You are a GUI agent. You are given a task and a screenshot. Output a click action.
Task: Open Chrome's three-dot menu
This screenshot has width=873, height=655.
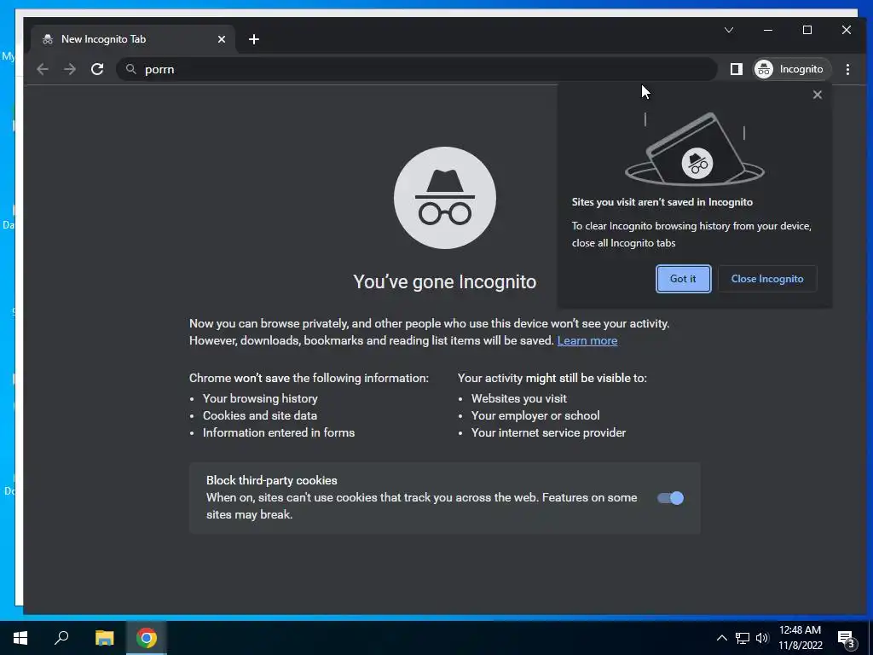pyautogui.click(x=847, y=69)
